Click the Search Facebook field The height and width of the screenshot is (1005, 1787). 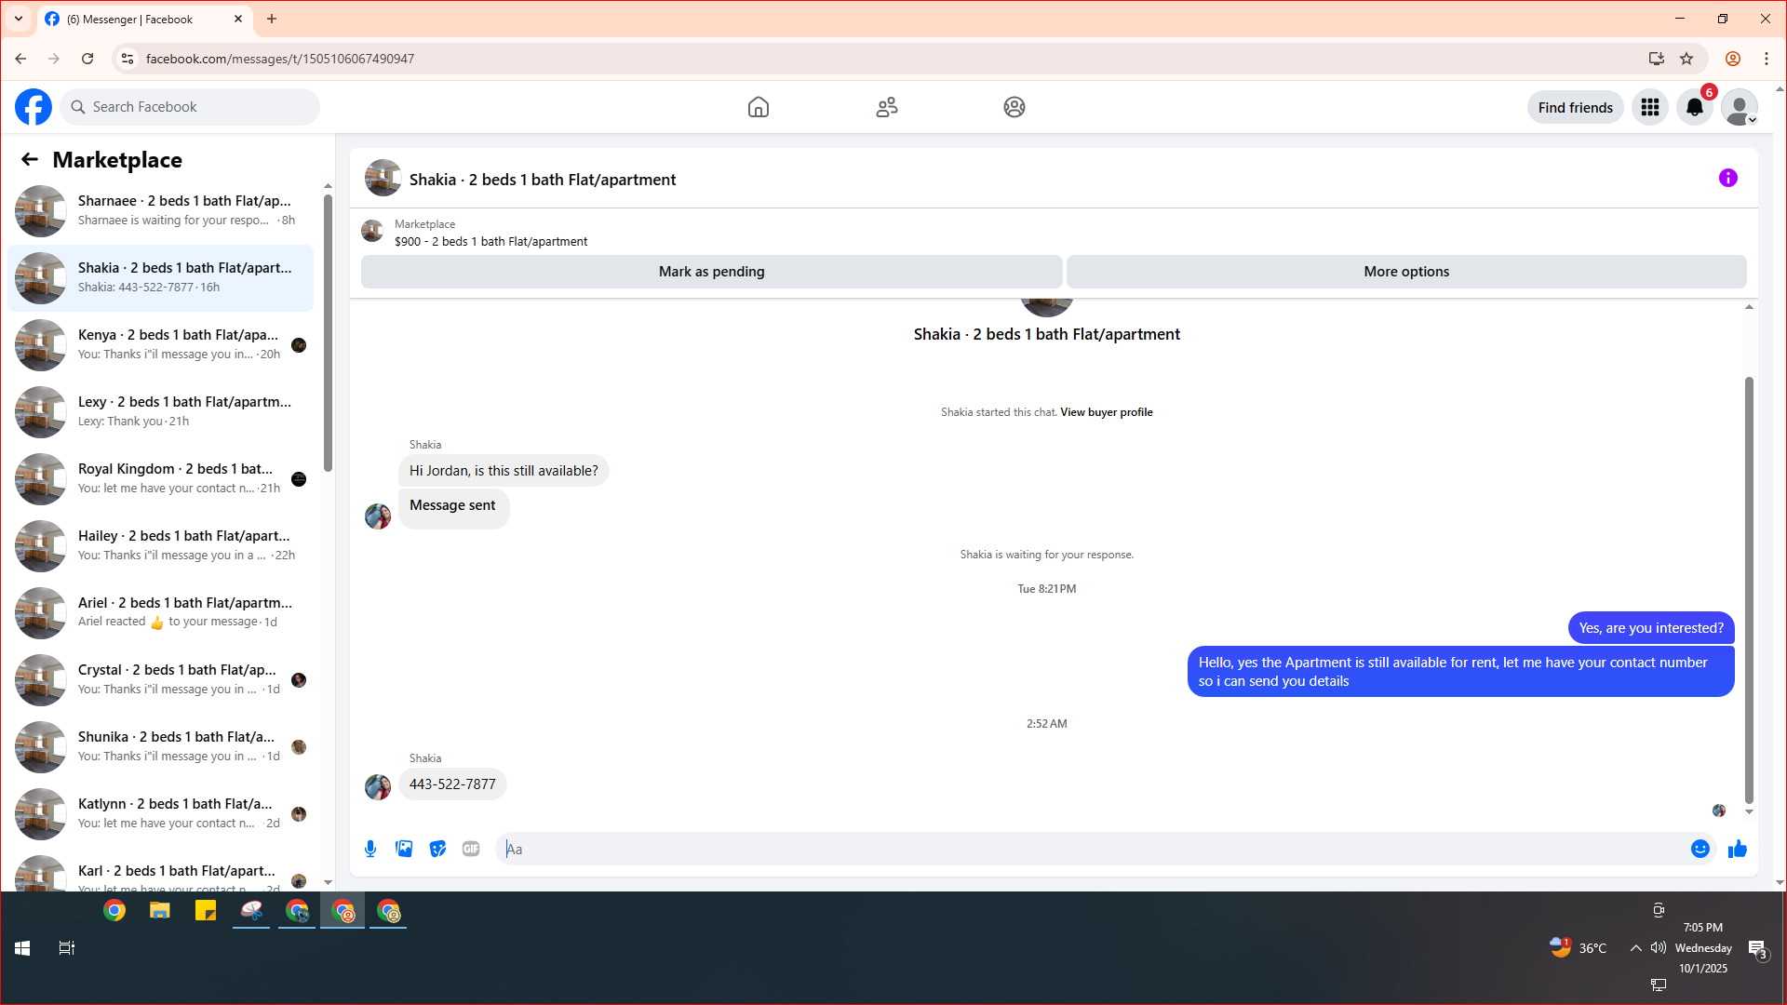click(190, 107)
